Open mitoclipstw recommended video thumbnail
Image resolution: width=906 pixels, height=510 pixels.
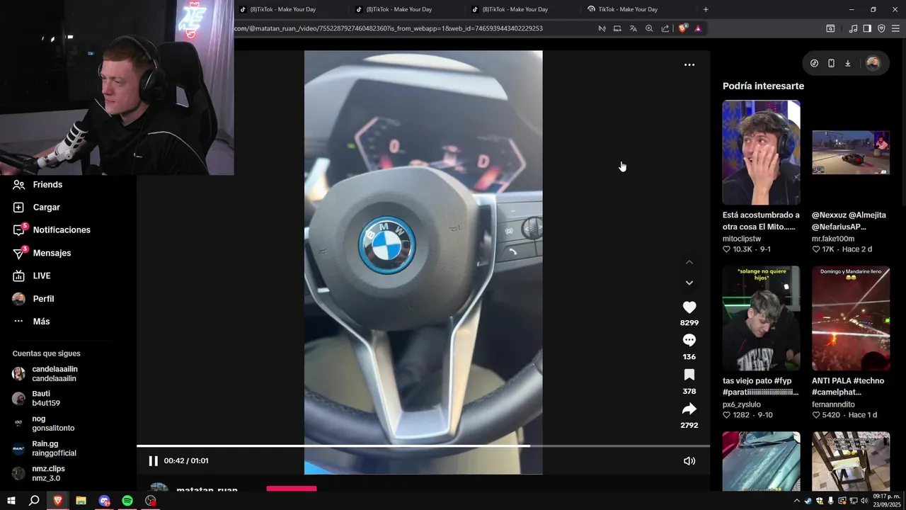pyautogui.click(x=761, y=152)
